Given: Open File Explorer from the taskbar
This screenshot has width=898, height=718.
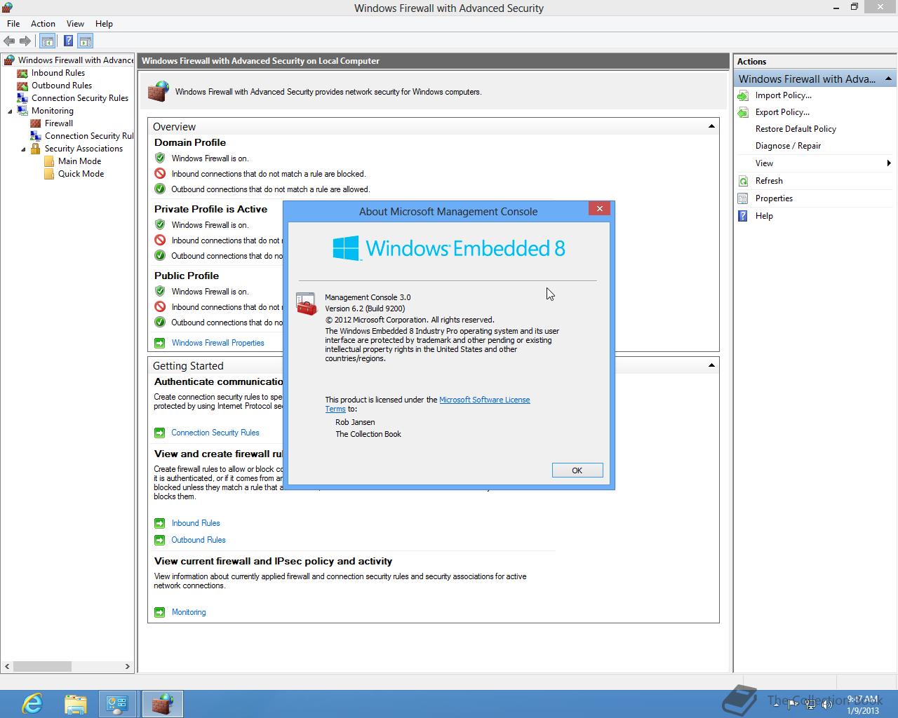Looking at the screenshot, I should pyautogui.click(x=75, y=703).
